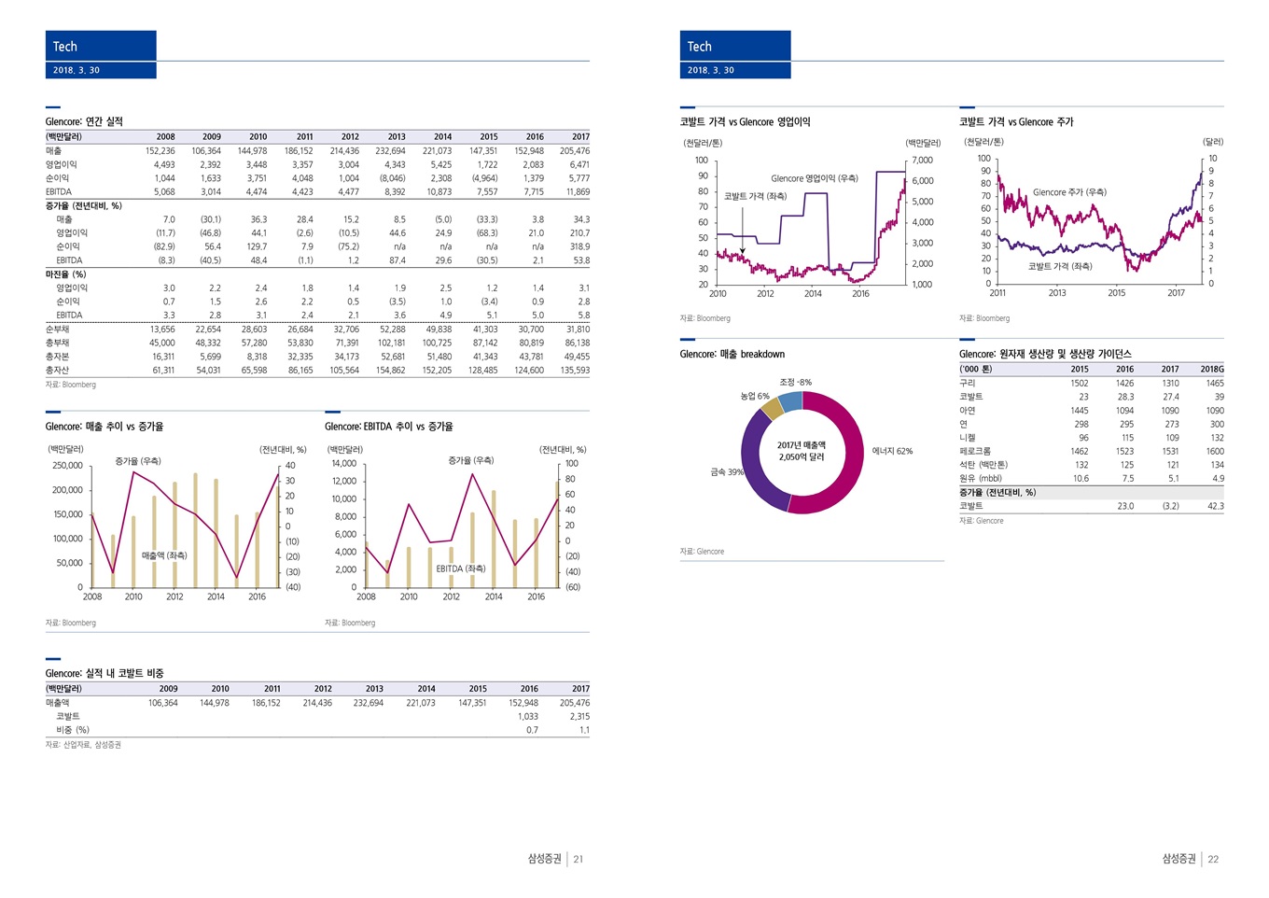The width and height of the screenshot is (1269, 898).
Task: Click the donut center text 2017년 매출액
Action: point(802,445)
